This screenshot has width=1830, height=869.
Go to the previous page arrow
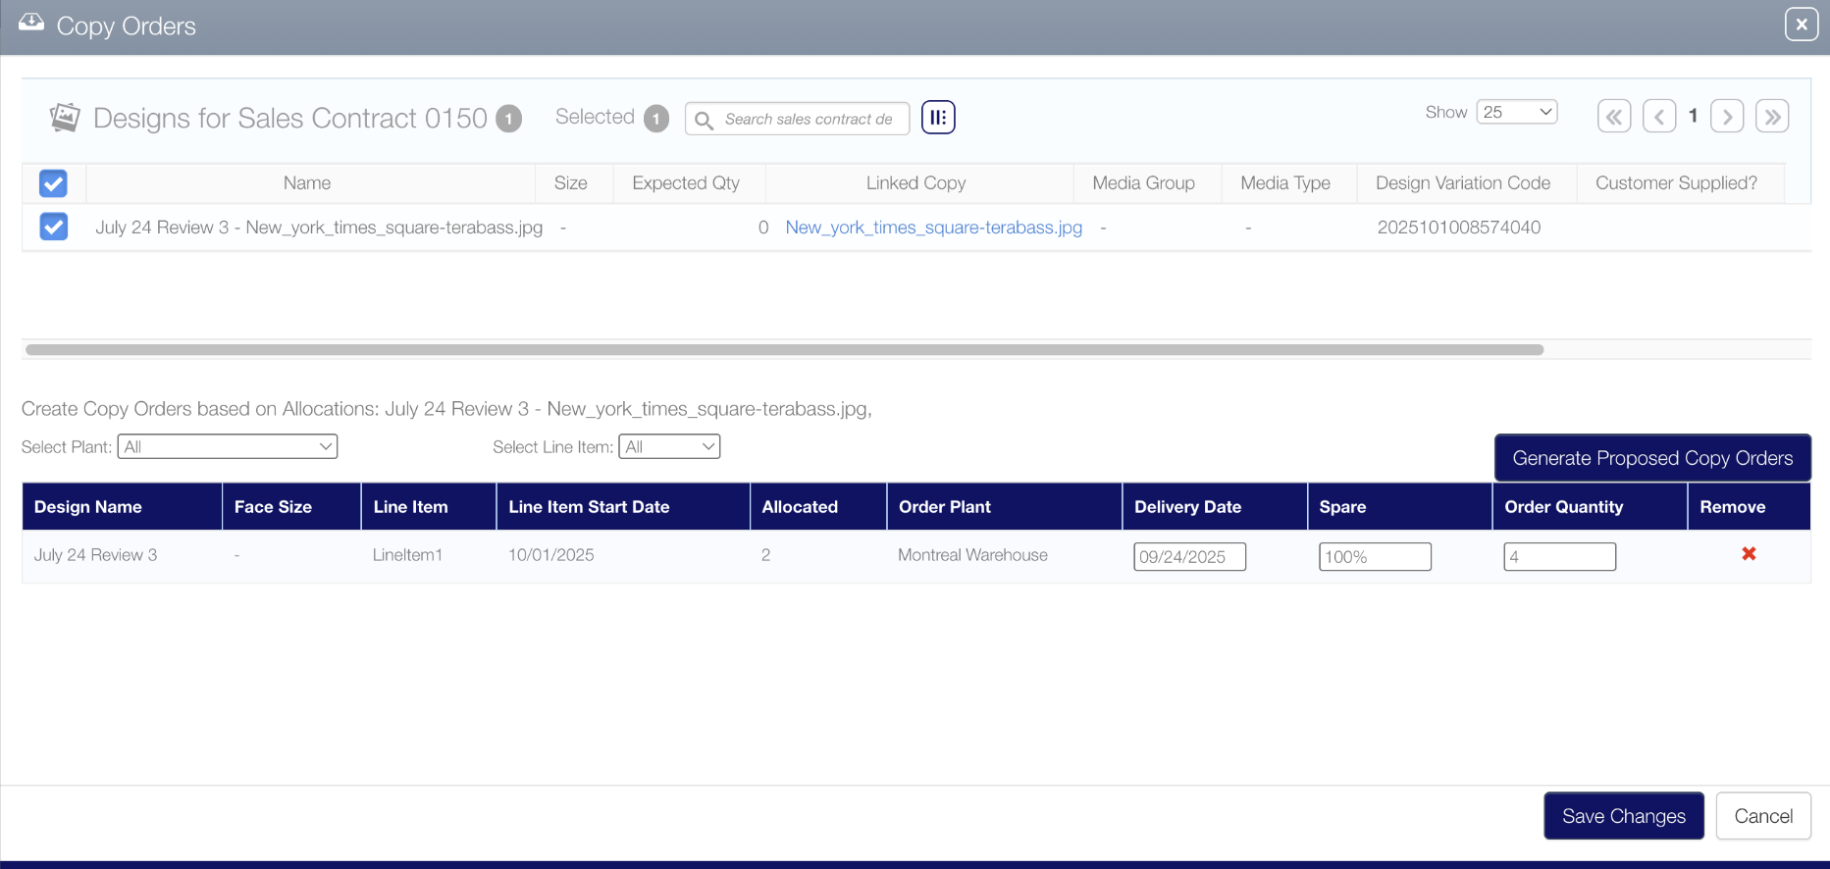point(1659,117)
